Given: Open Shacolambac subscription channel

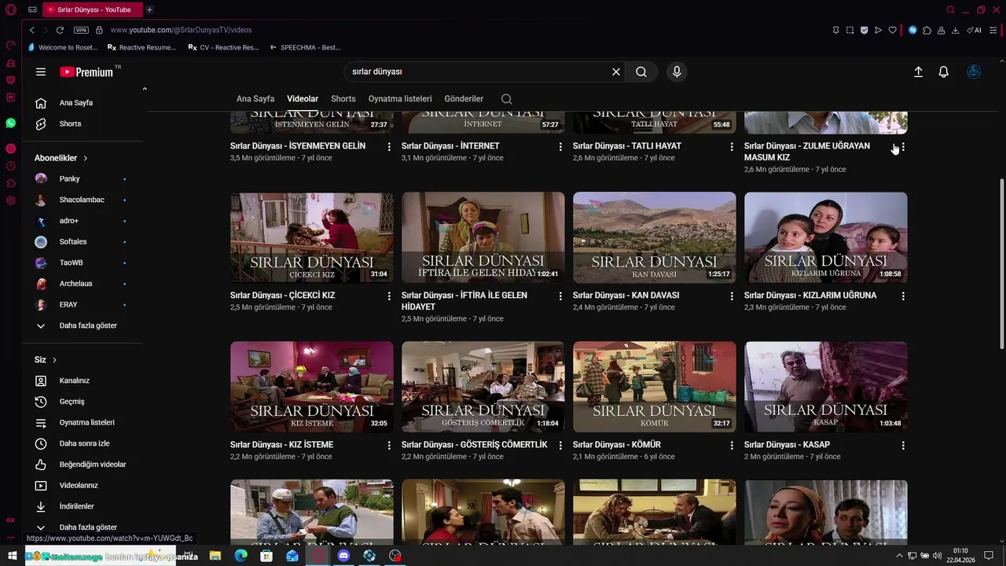Looking at the screenshot, I should point(83,200).
